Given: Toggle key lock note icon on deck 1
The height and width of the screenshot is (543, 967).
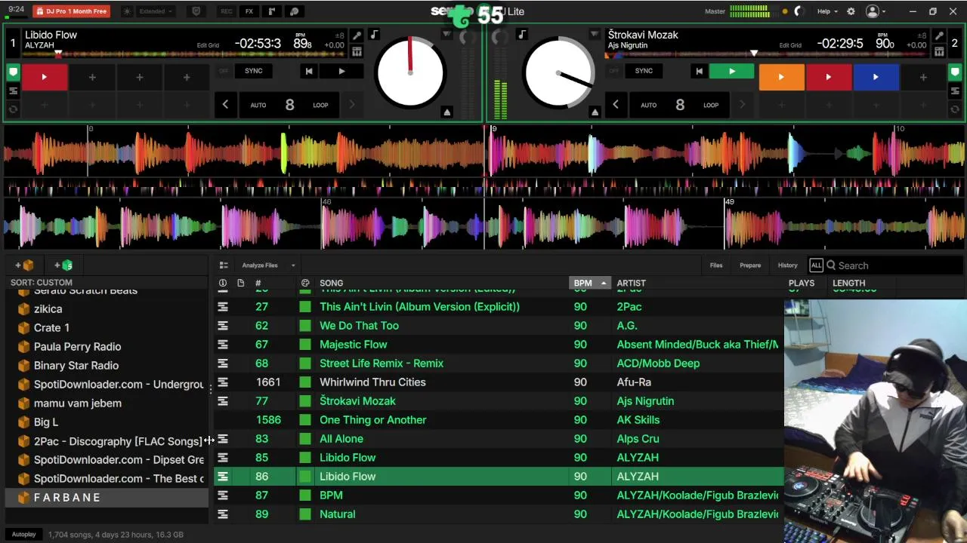Looking at the screenshot, I should (x=374, y=35).
